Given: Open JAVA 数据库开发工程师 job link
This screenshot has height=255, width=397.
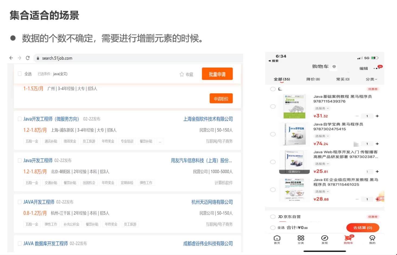Looking at the screenshot, I should (x=46, y=243).
